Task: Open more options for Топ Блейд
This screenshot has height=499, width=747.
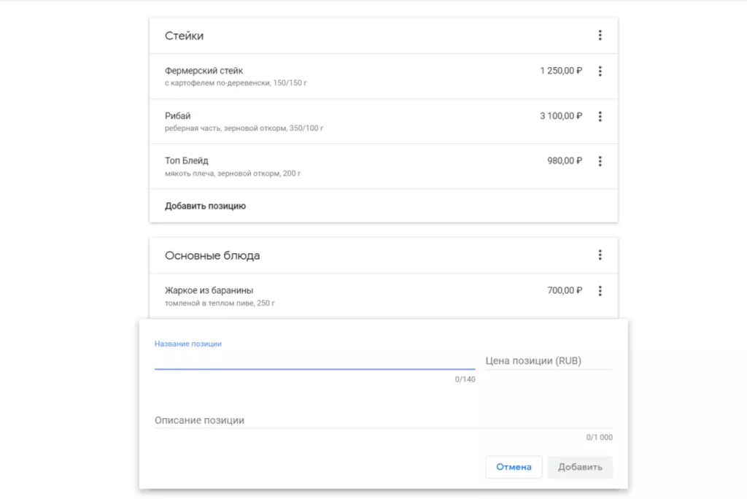Action: (600, 161)
